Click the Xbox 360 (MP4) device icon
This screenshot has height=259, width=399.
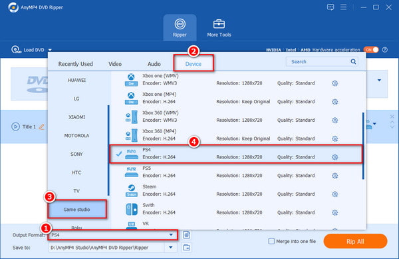click(131, 135)
